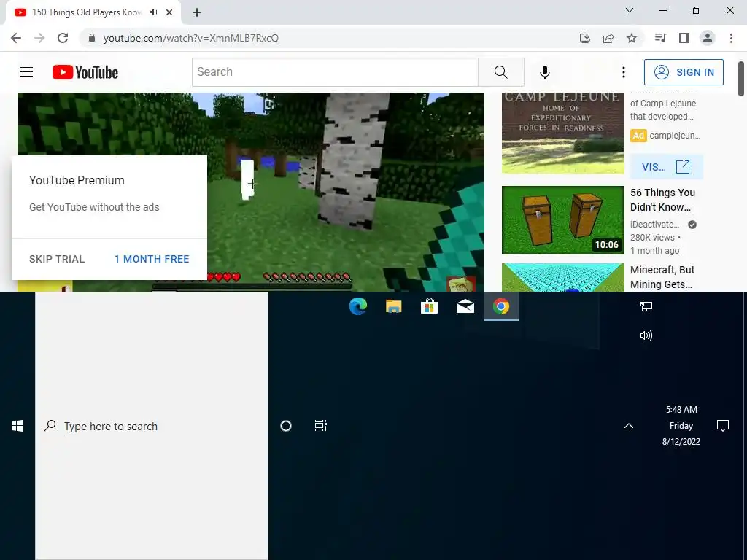Open Task View icon

321,426
